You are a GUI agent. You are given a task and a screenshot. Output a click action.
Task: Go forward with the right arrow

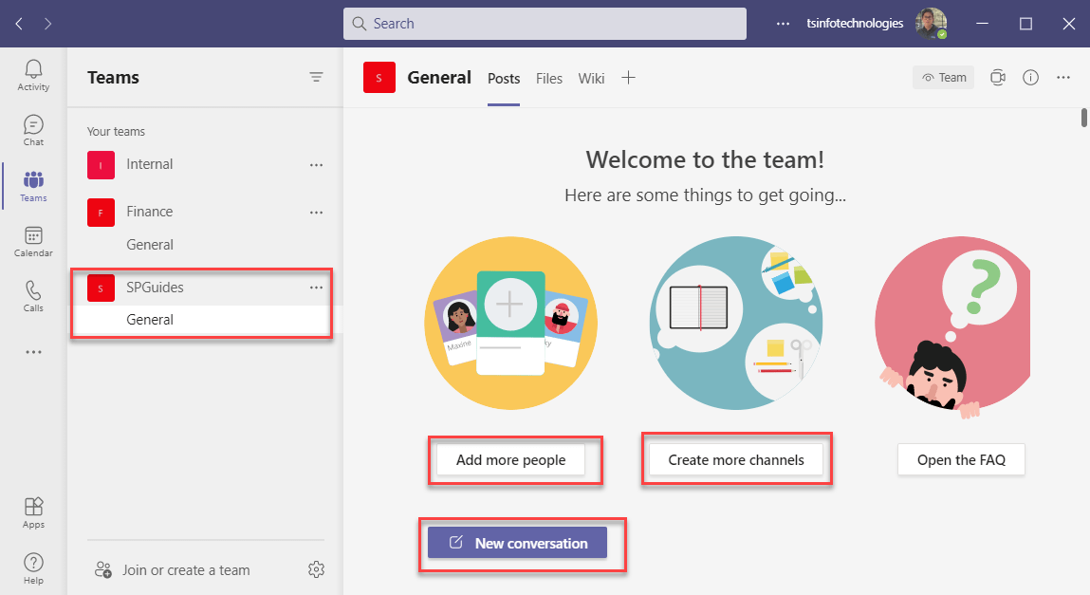(47, 24)
